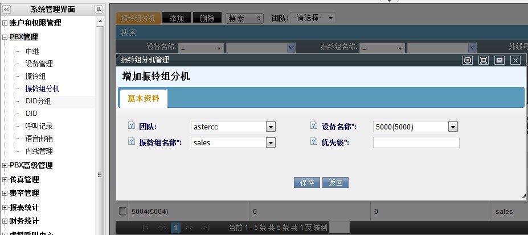Click help icon beside 设备名称 label

tap(314, 126)
